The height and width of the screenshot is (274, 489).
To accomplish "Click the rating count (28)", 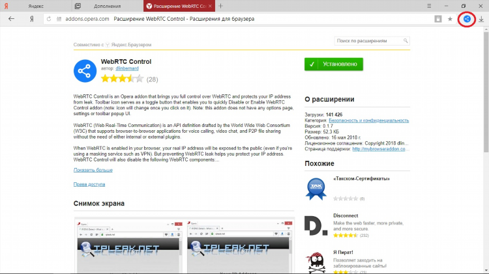I will click(x=152, y=79).
